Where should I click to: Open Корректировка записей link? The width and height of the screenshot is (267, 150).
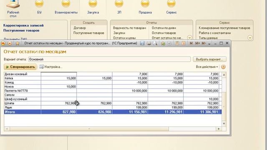pos(23,25)
